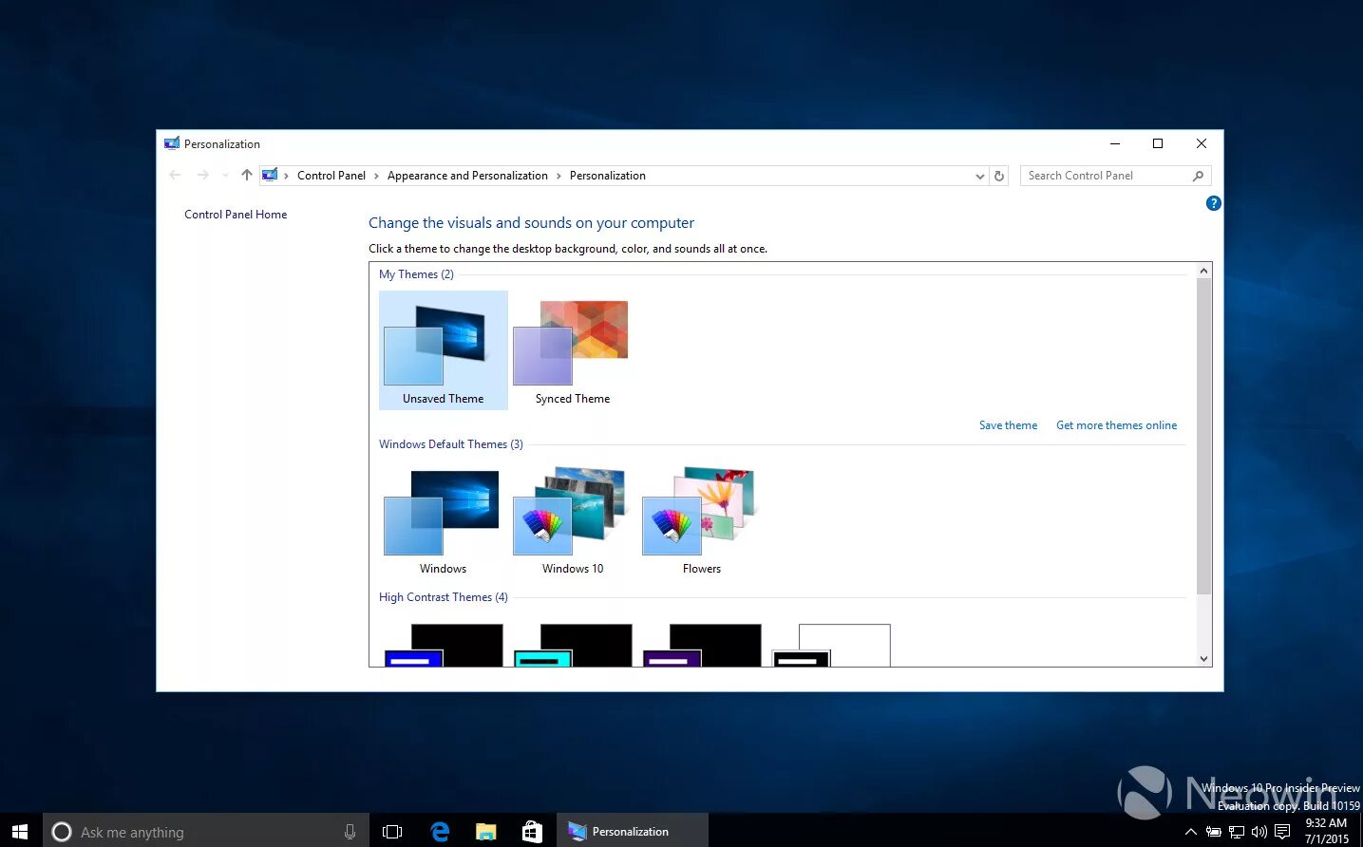Click the themes list scrollbar thumb
Screen dimensions: 1363x847
click(1203, 437)
